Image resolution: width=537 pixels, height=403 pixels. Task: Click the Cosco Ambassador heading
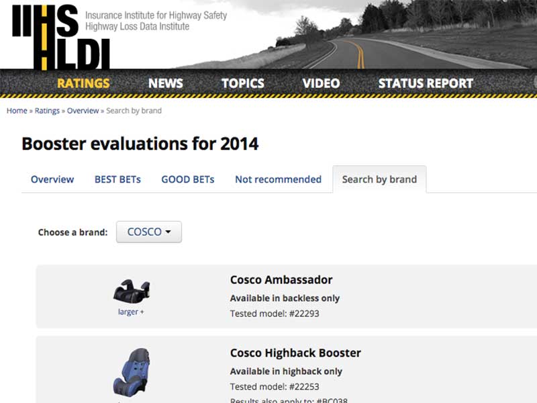click(281, 279)
